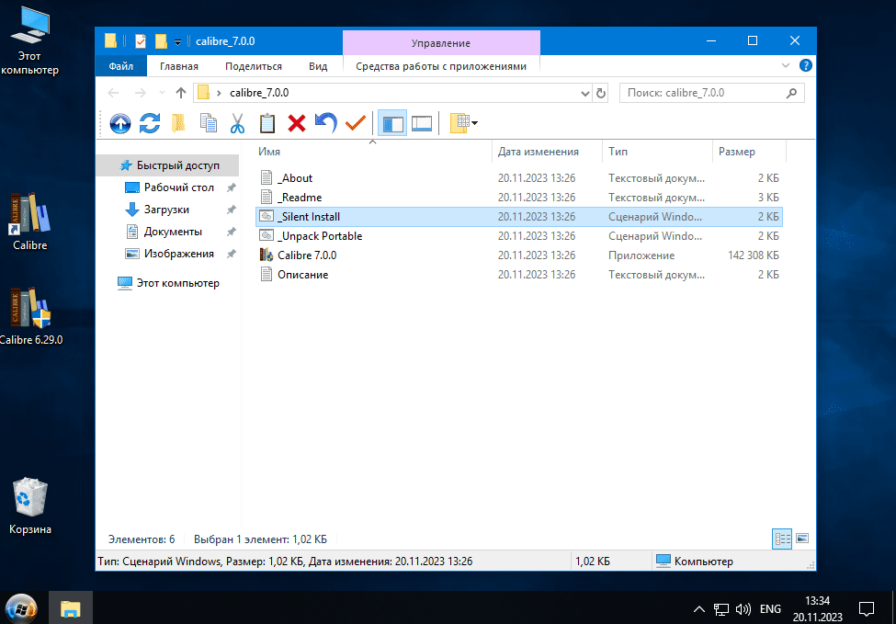
Task: Click the New Folder icon in title bar
Action: 161,41
